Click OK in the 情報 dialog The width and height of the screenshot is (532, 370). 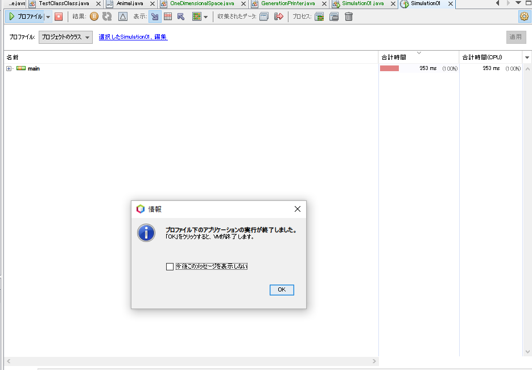coord(282,290)
